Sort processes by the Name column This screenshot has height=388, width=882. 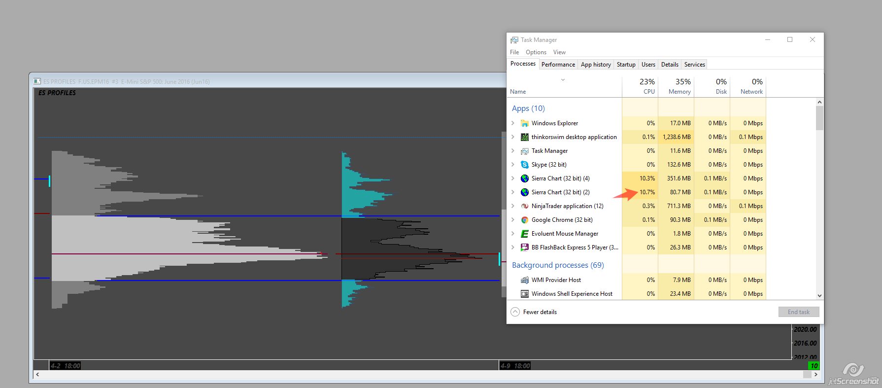[565, 86]
